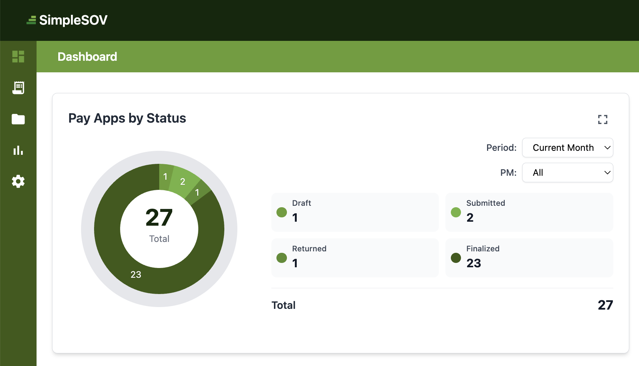Click the Finalized status indicator dot
639x366 pixels.
pos(456,258)
